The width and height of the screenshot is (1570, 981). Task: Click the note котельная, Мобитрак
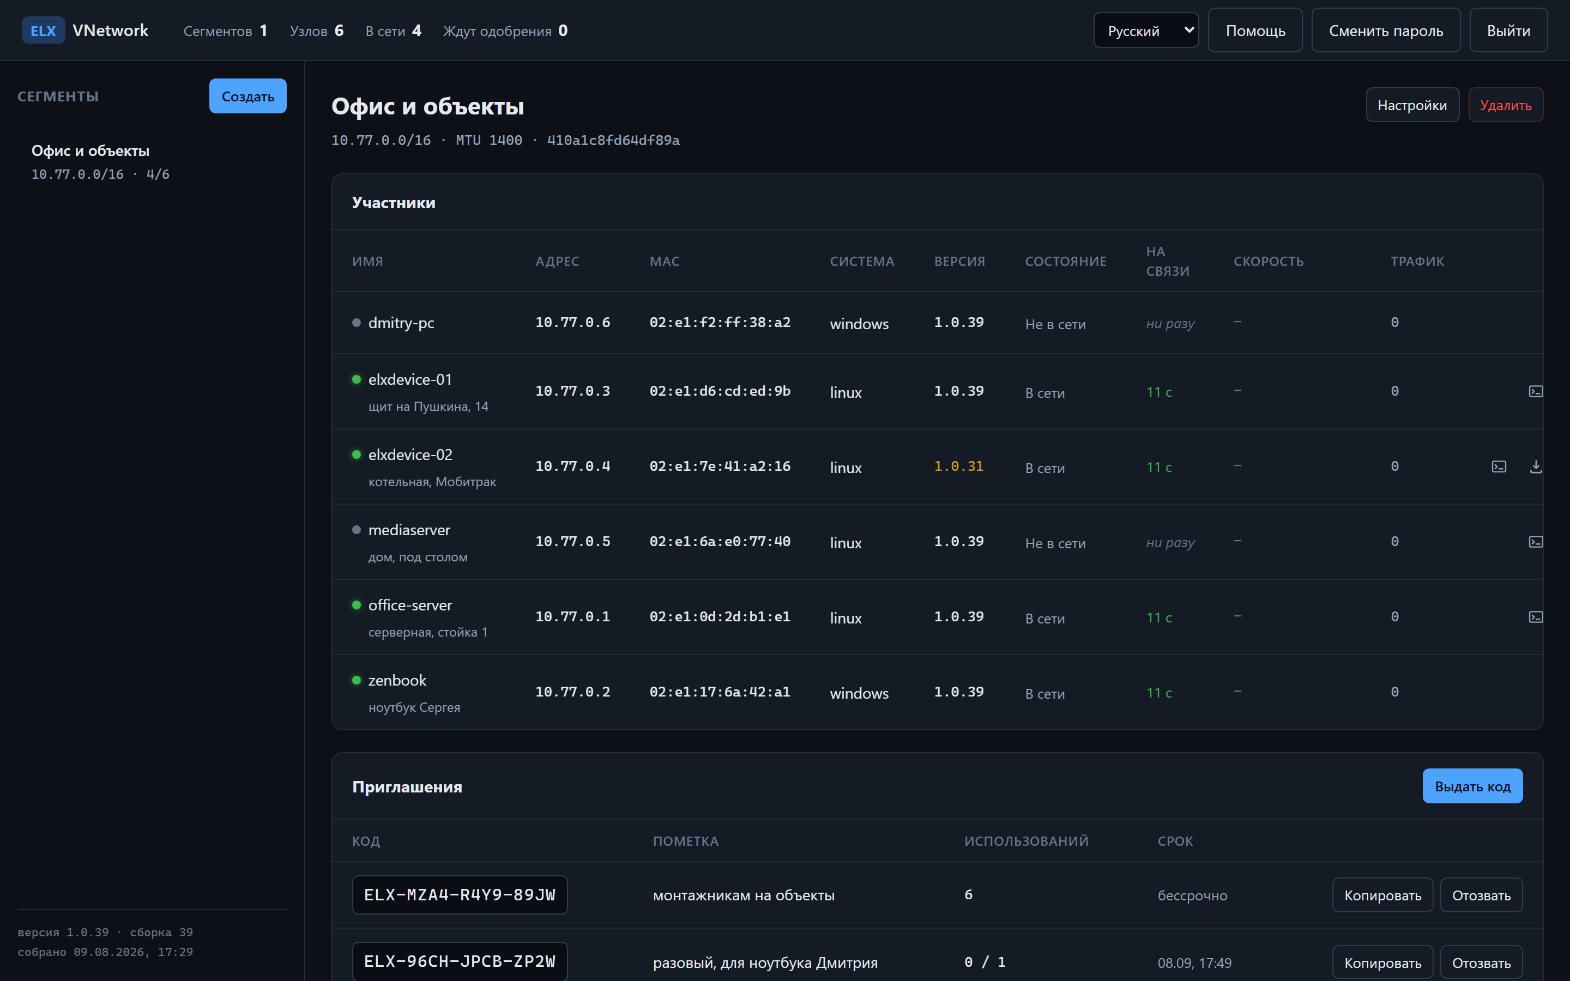pyautogui.click(x=432, y=482)
